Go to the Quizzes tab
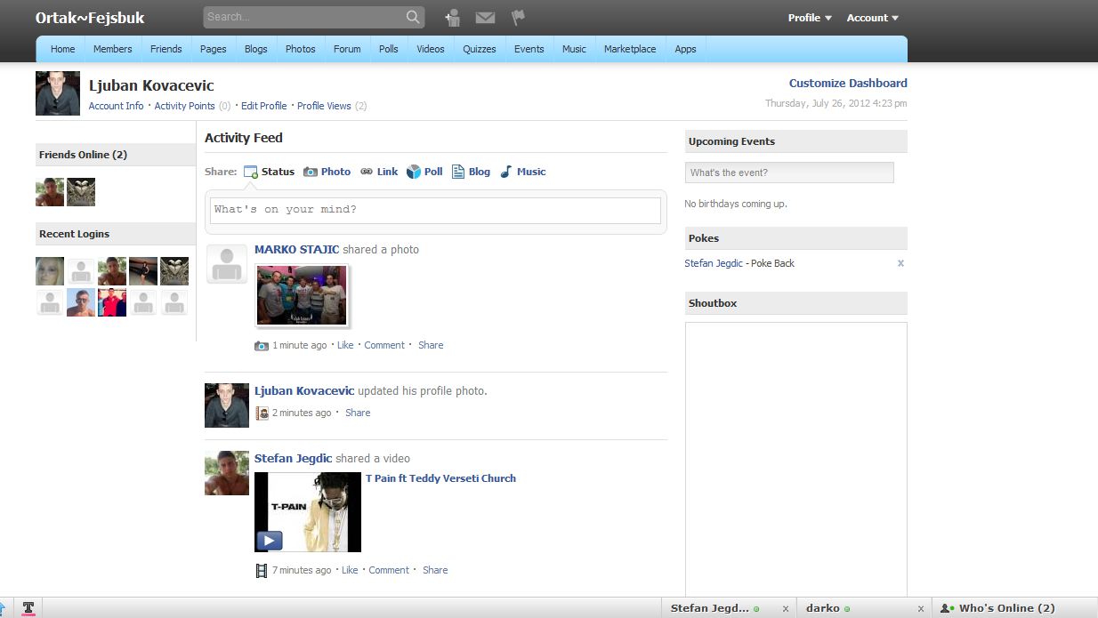The image size is (1098, 618). [480, 49]
